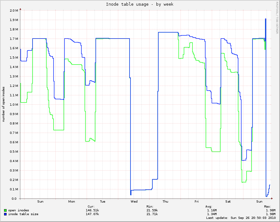Click the 1.7 M y-axis tick label

point(14,39)
